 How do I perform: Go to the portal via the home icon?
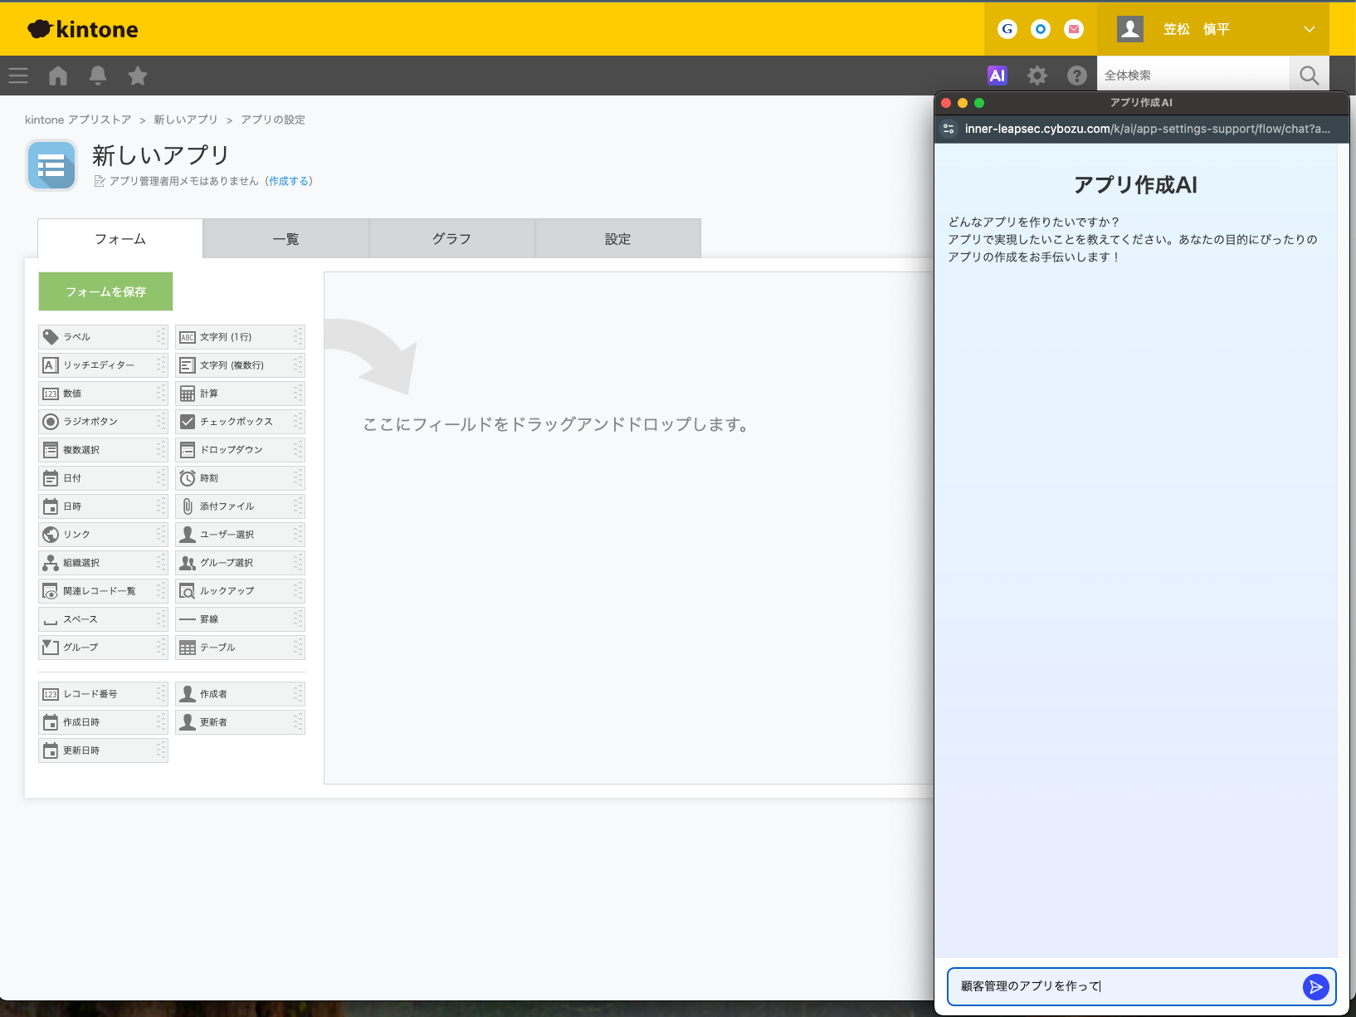point(57,76)
